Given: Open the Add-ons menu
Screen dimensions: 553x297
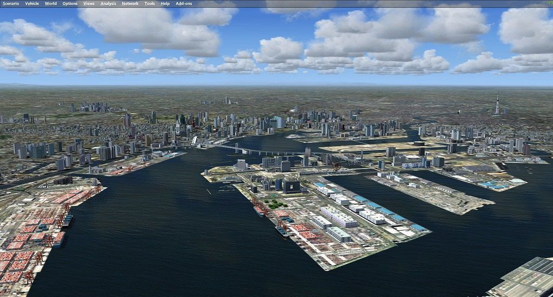Looking at the screenshot, I should [x=184, y=4].
